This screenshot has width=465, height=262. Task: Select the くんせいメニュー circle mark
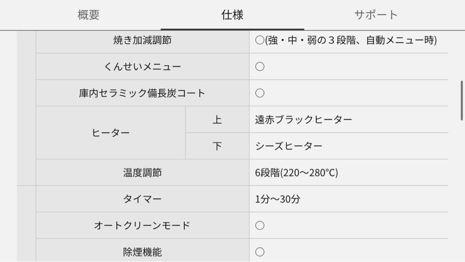click(259, 67)
